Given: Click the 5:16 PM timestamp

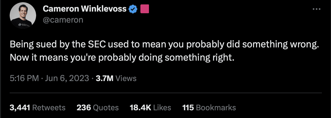Looking at the screenshot, I should tap(24, 78).
